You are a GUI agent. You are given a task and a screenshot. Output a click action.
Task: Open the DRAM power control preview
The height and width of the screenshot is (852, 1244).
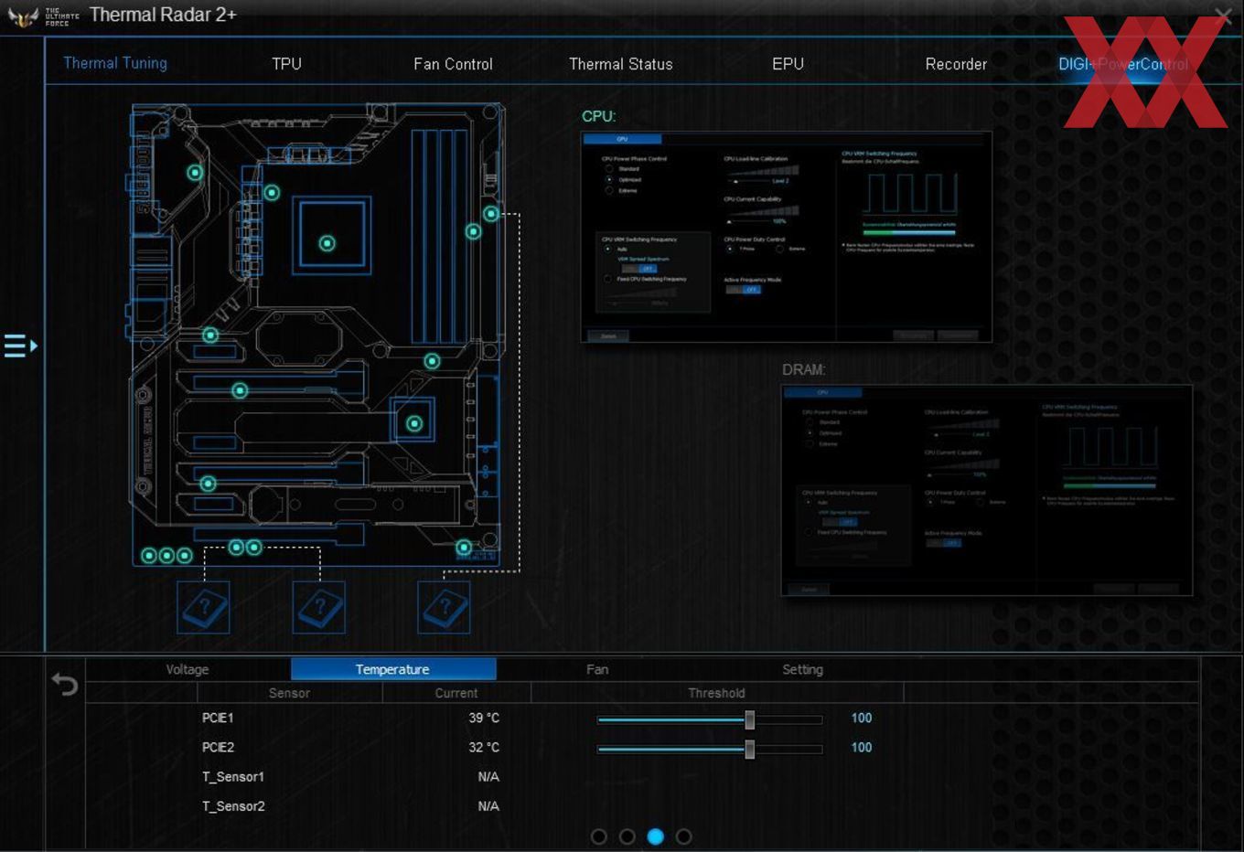click(987, 491)
